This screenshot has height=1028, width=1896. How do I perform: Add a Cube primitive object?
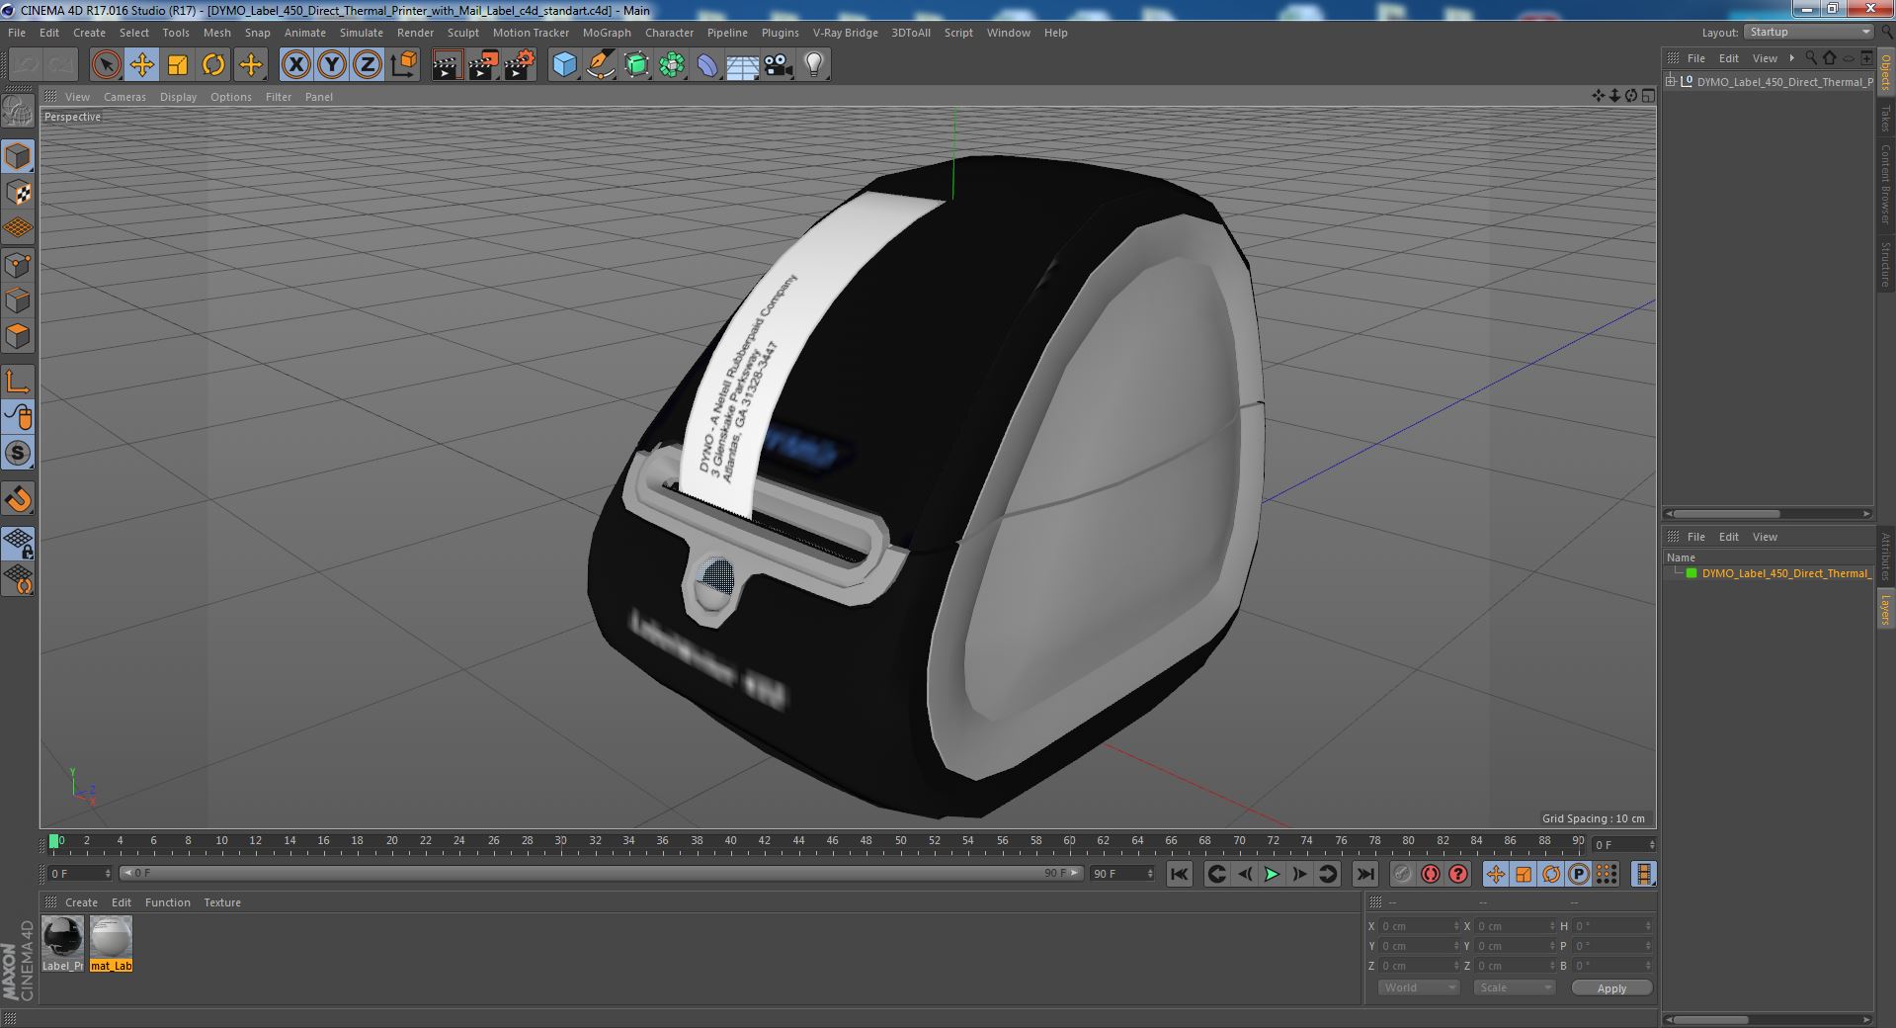click(564, 65)
